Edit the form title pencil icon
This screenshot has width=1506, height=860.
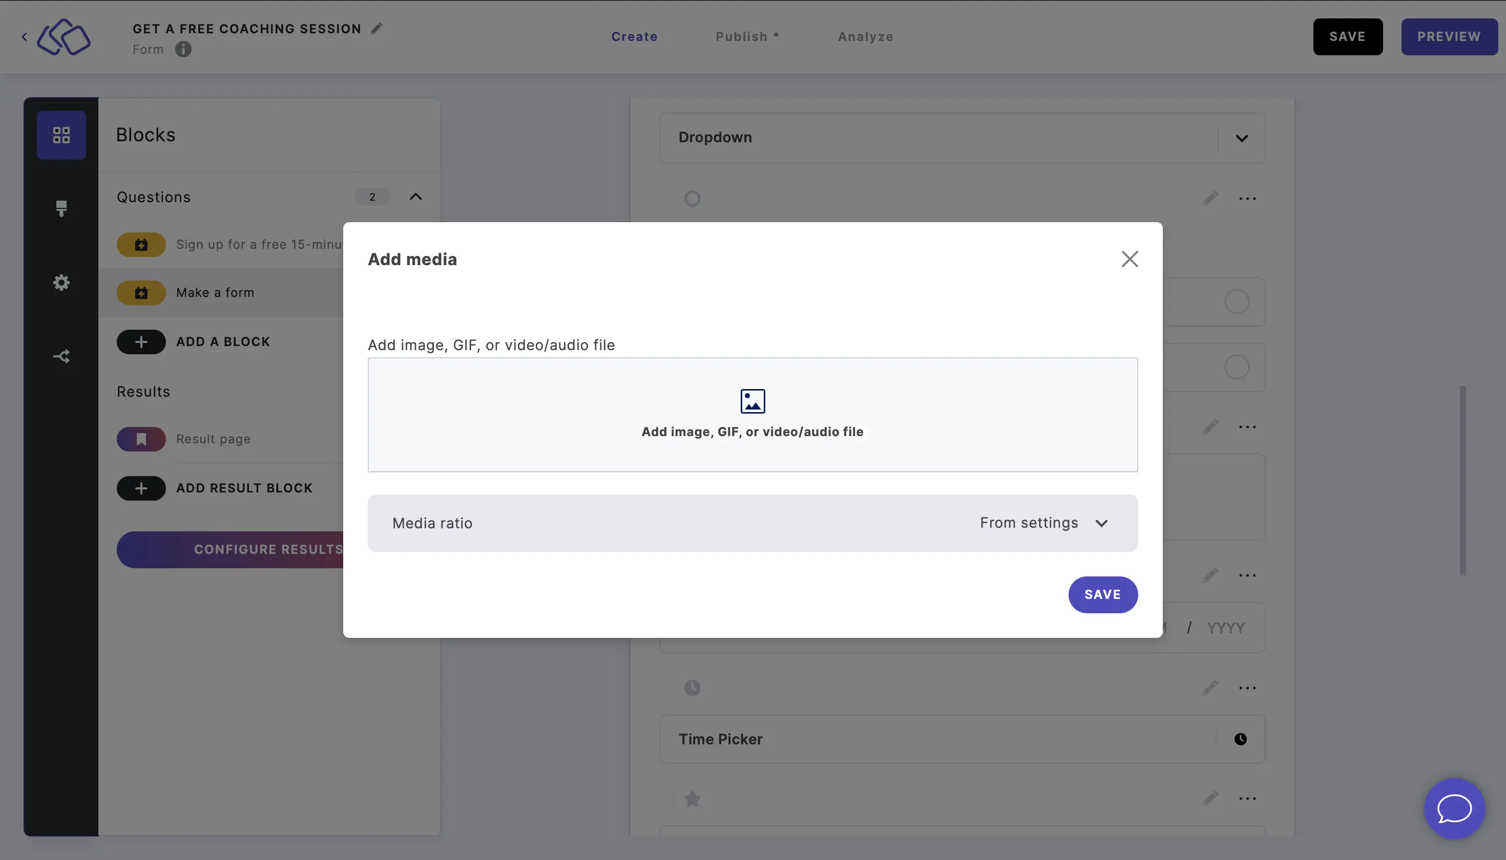(x=376, y=28)
